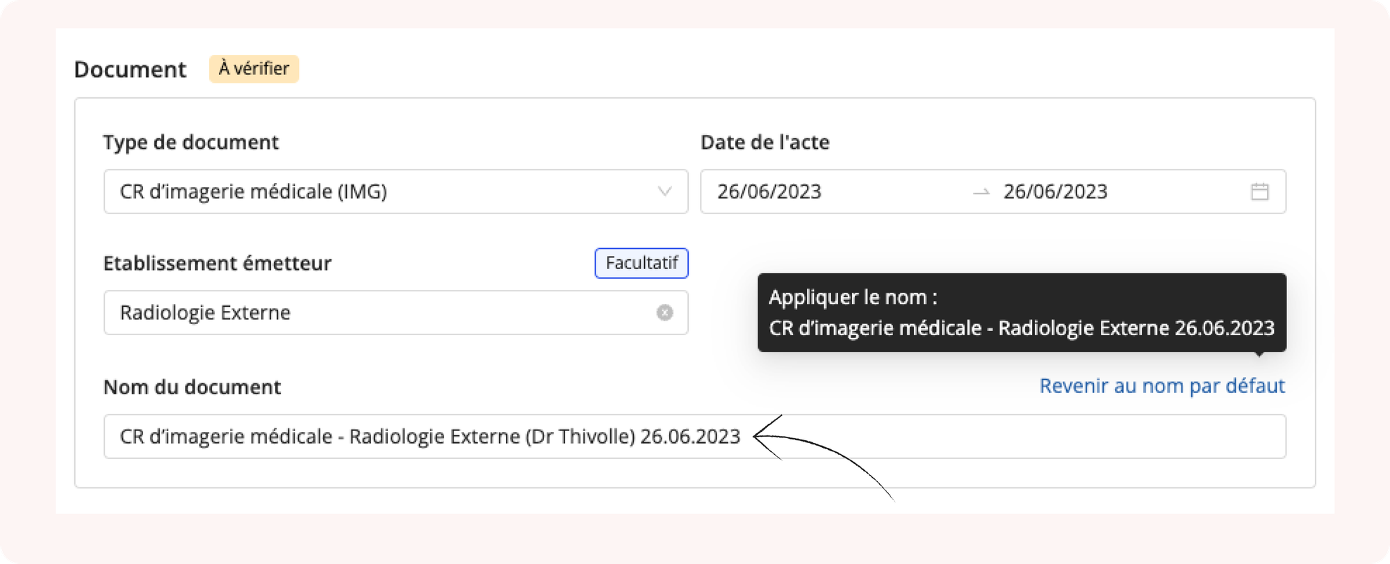Viewport: 1390px width, 564px height.
Task: Click the Facultatif badge
Action: [641, 263]
